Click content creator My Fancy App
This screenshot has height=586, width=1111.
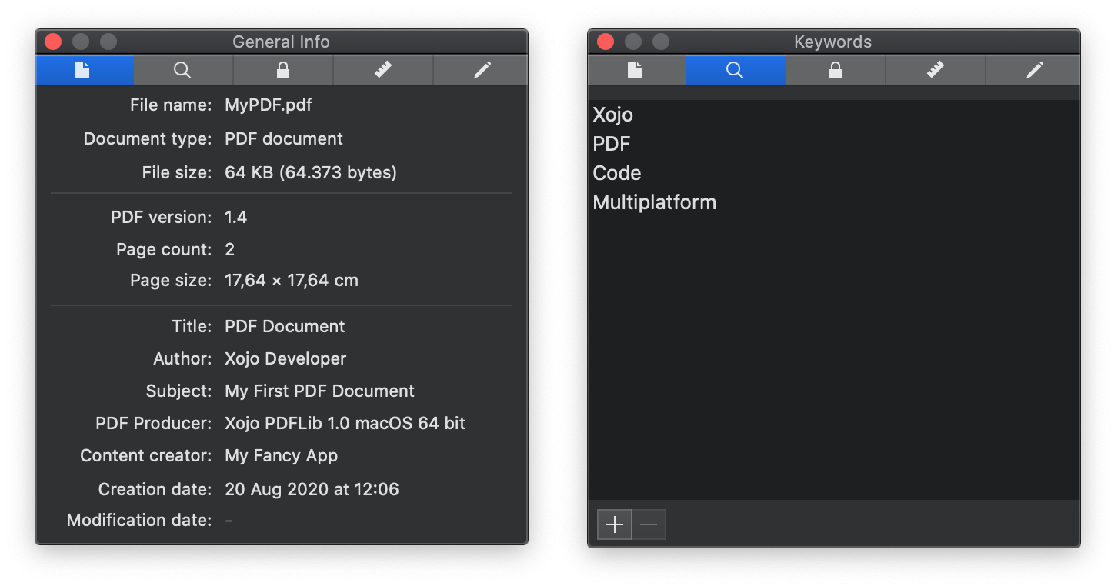pos(281,455)
